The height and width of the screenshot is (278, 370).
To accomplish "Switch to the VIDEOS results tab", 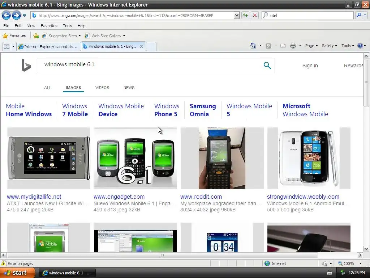I will 102,88.
